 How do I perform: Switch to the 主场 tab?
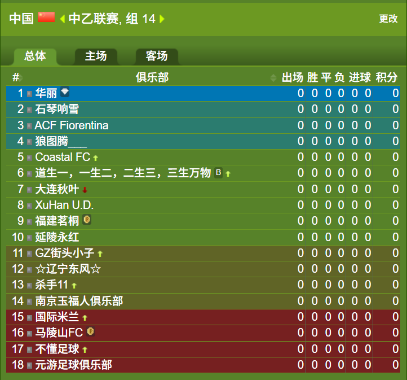[96, 56]
